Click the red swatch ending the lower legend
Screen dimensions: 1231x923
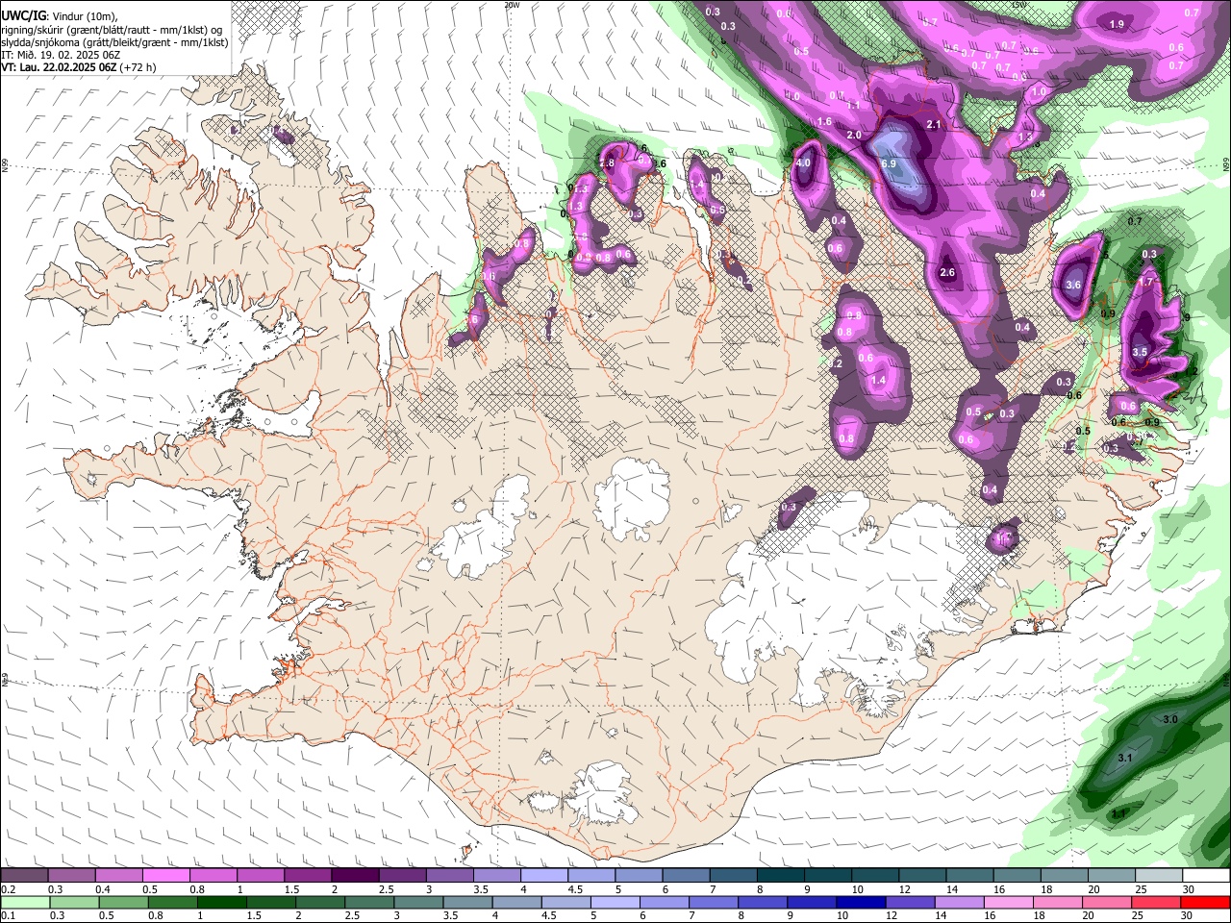pyautogui.click(x=1206, y=902)
